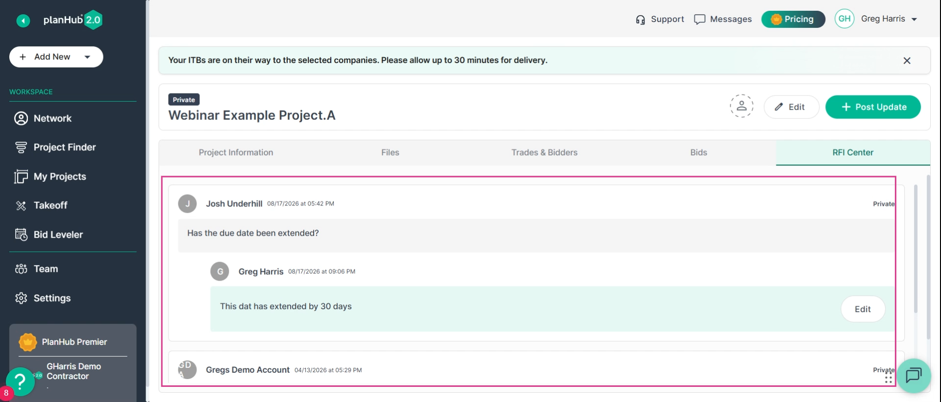Click the Takeoff ruler-pencil icon
Image resolution: width=941 pixels, height=402 pixels.
21,205
